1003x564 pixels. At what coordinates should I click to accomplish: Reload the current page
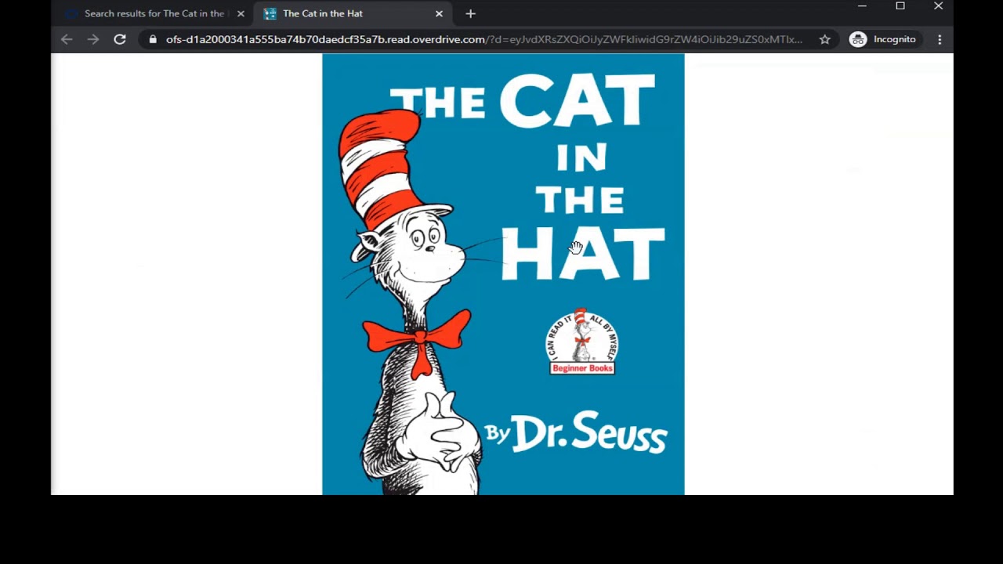(x=120, y=39)
